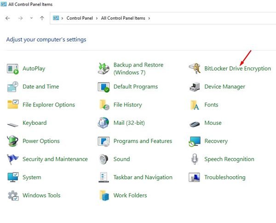Click the Taskbar and Navigation icon
276x223 pixels.
(x=103, y=178)
